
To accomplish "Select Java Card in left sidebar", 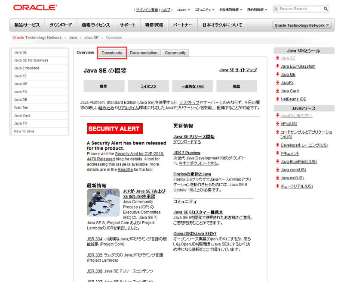I will tap(40, 116).
